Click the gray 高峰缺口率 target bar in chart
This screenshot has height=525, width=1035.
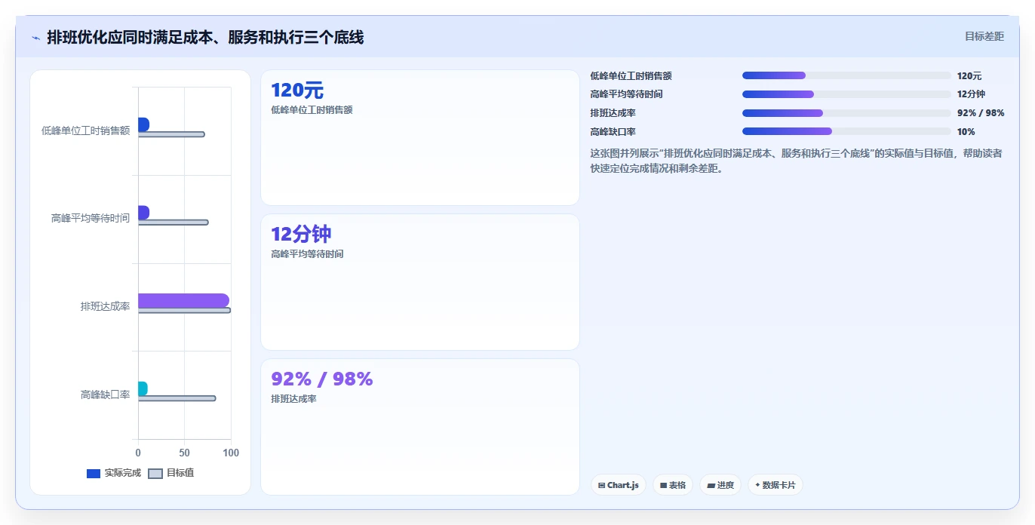(177, 398)
